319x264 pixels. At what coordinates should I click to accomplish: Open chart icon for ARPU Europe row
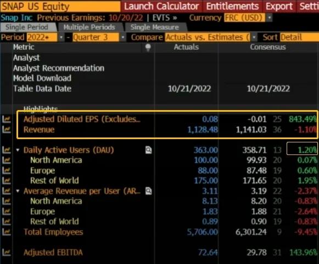click(6, 211)
